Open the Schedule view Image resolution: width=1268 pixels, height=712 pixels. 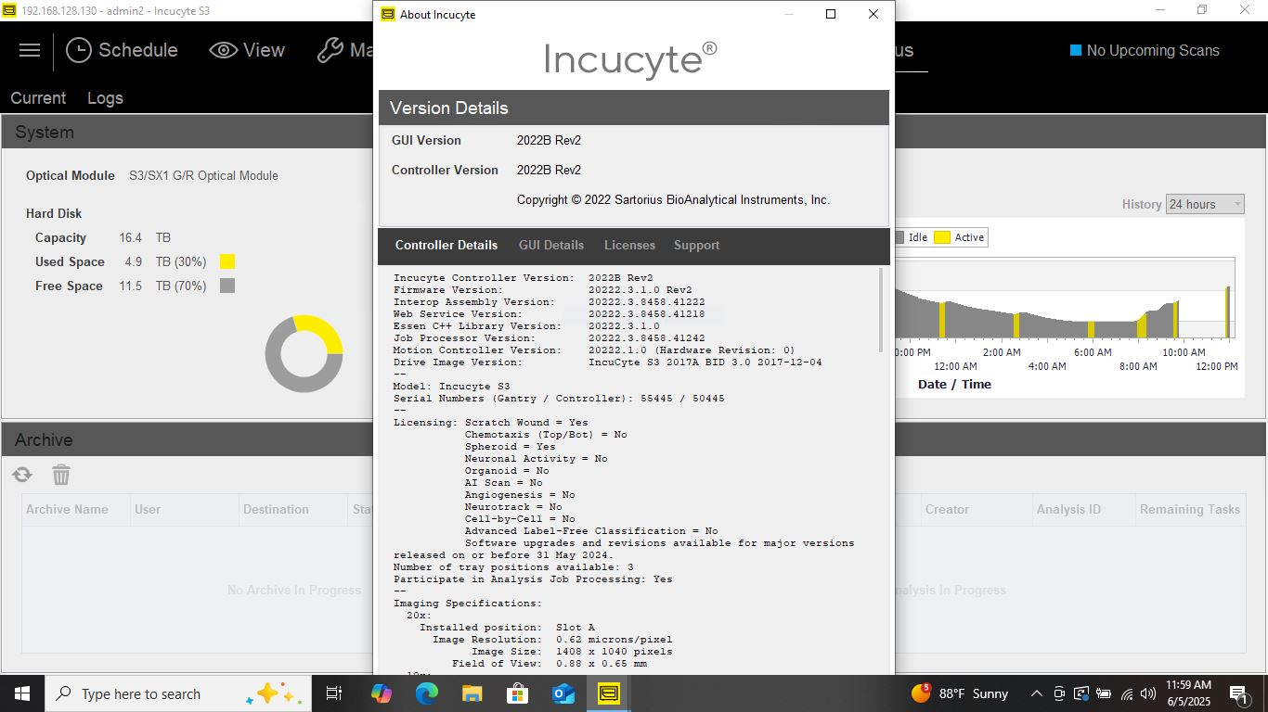click(x=122, y=50)
